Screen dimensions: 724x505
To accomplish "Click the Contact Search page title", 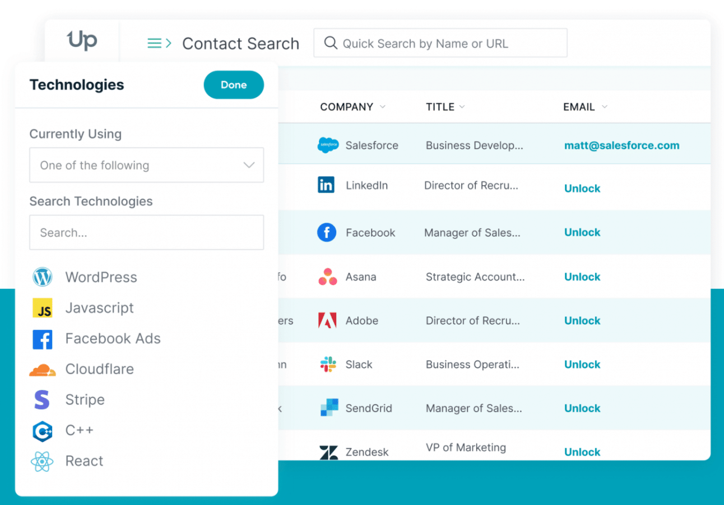I will pos(241,44).
